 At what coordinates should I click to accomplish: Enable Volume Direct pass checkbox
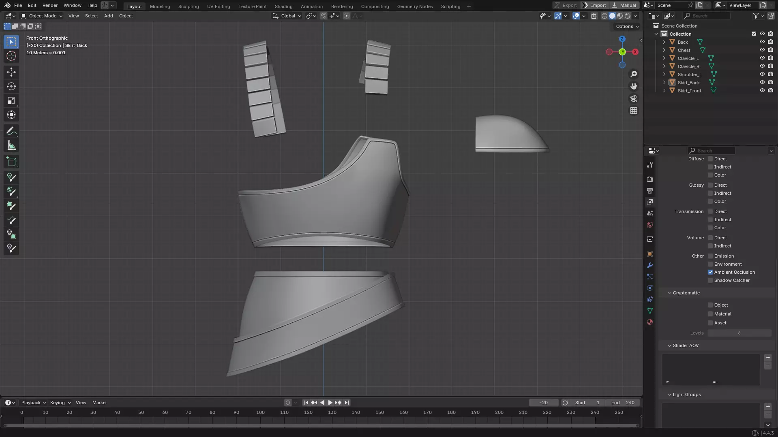tap(710, 238)
